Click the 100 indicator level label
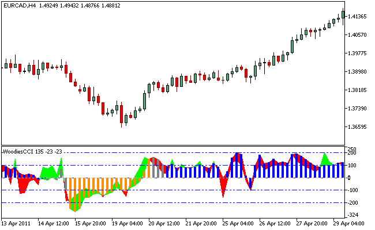This screenshot has width=375, height=230. coord(352,166)
